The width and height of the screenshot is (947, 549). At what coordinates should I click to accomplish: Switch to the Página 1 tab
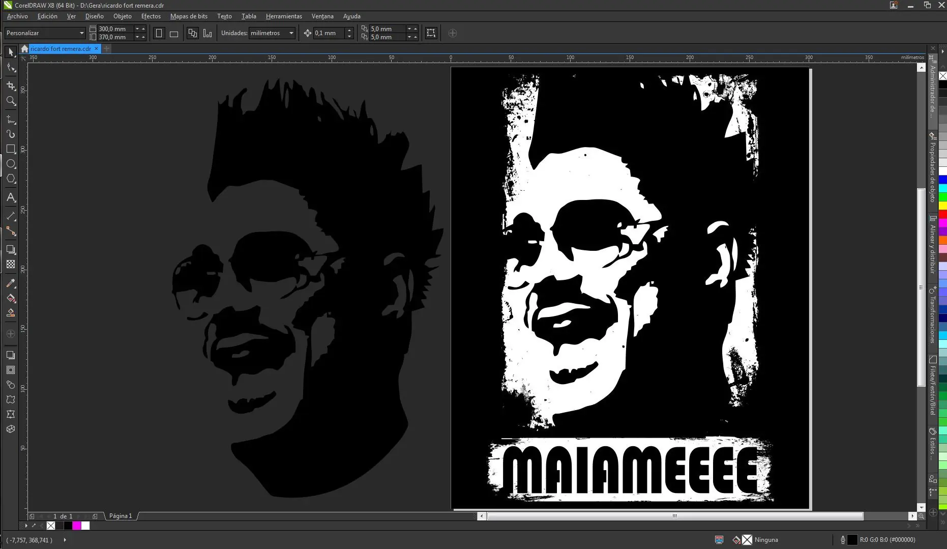coord(121,516)
